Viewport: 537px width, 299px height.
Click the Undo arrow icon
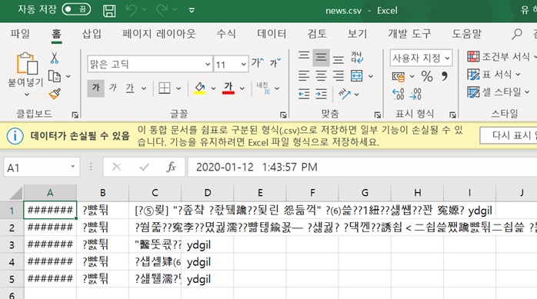click(x=131, y=10)
